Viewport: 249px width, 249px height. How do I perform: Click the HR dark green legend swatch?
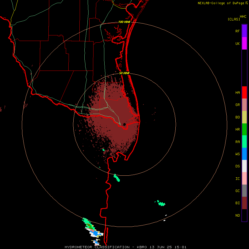244,129
